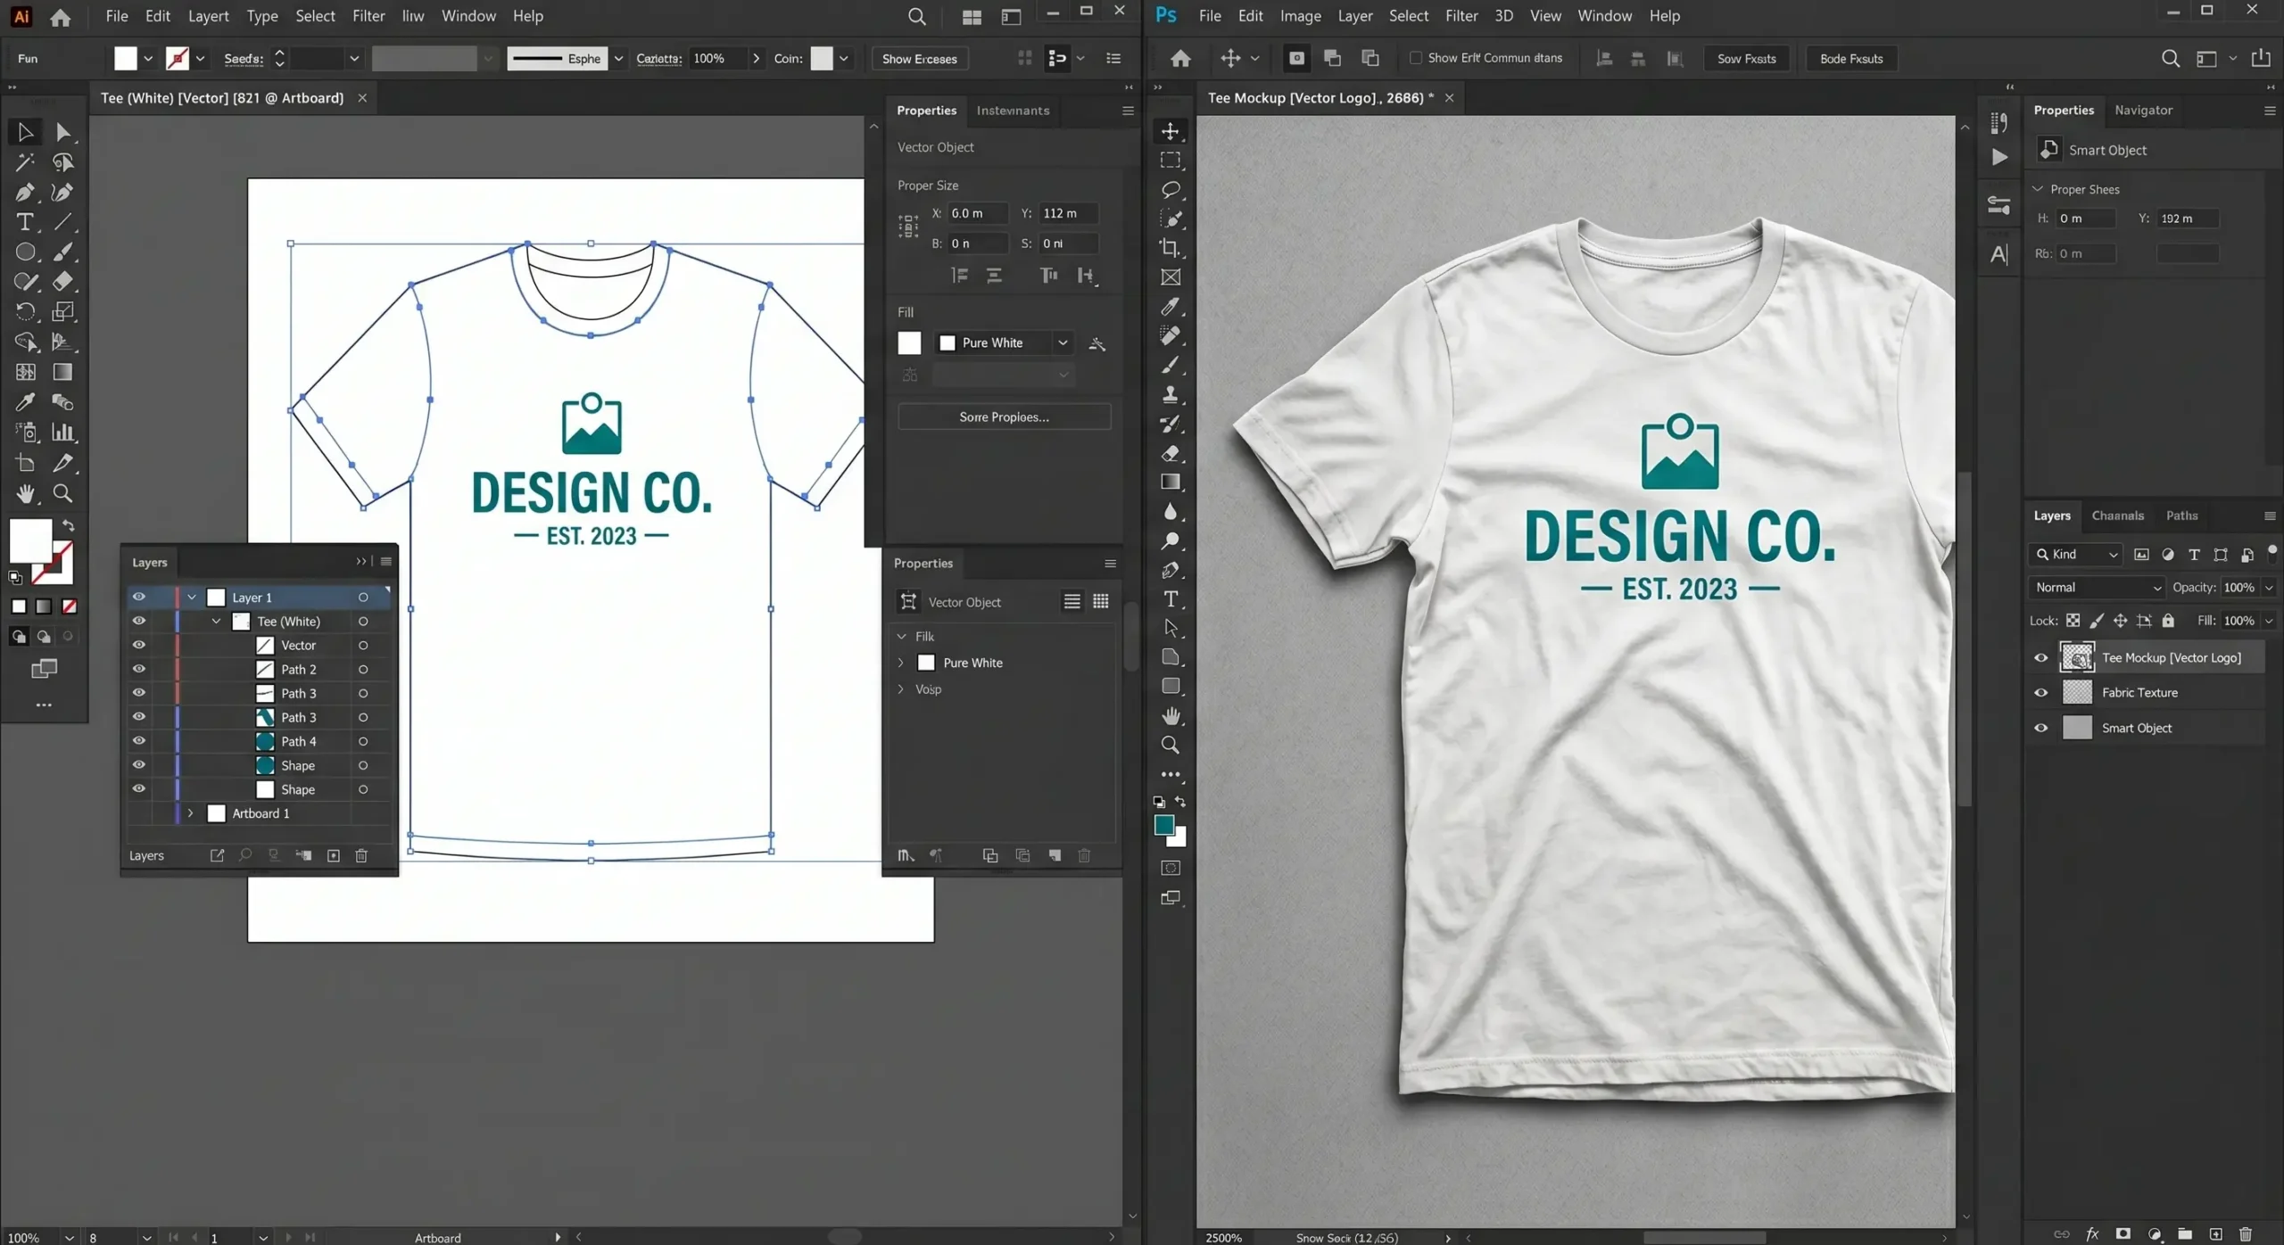Expand Artboard 1 in Illustrator Layers panel
Screen dimensions: 2284x1245
(190, 813)
